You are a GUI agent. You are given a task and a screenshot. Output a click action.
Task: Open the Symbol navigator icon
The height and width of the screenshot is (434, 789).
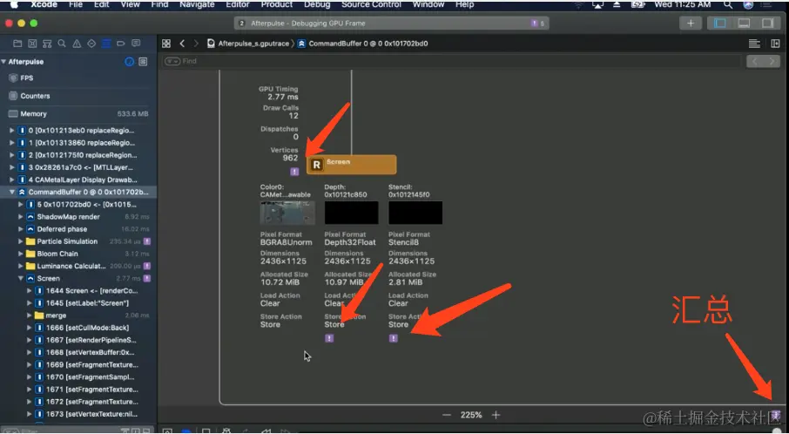click(x=47, y=44)
